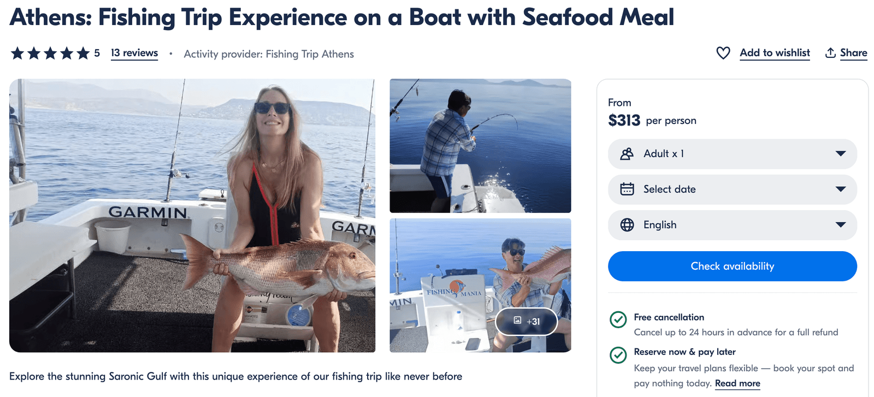Click the Share link text
874x397 pixels.
pos(853,53)
